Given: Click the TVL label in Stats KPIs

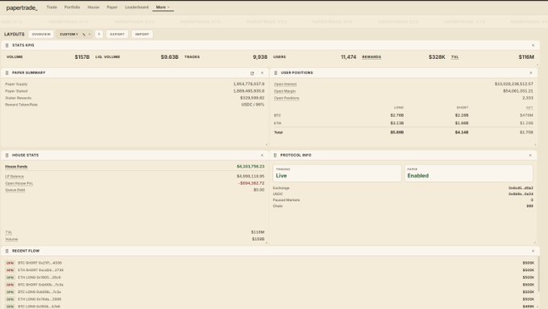Looking at the screenshot, I should [x=455, y=56].
